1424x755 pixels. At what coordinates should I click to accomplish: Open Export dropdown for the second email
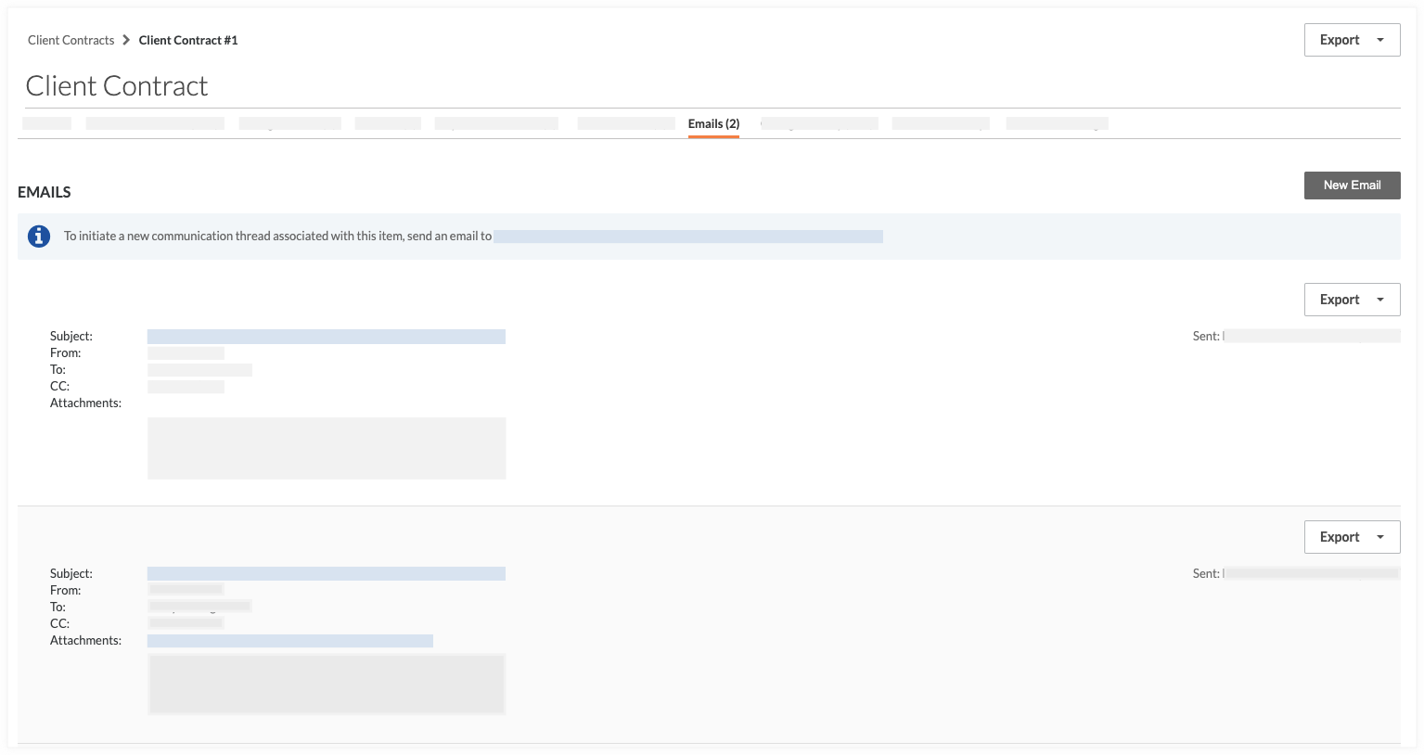coord(1352,537)
